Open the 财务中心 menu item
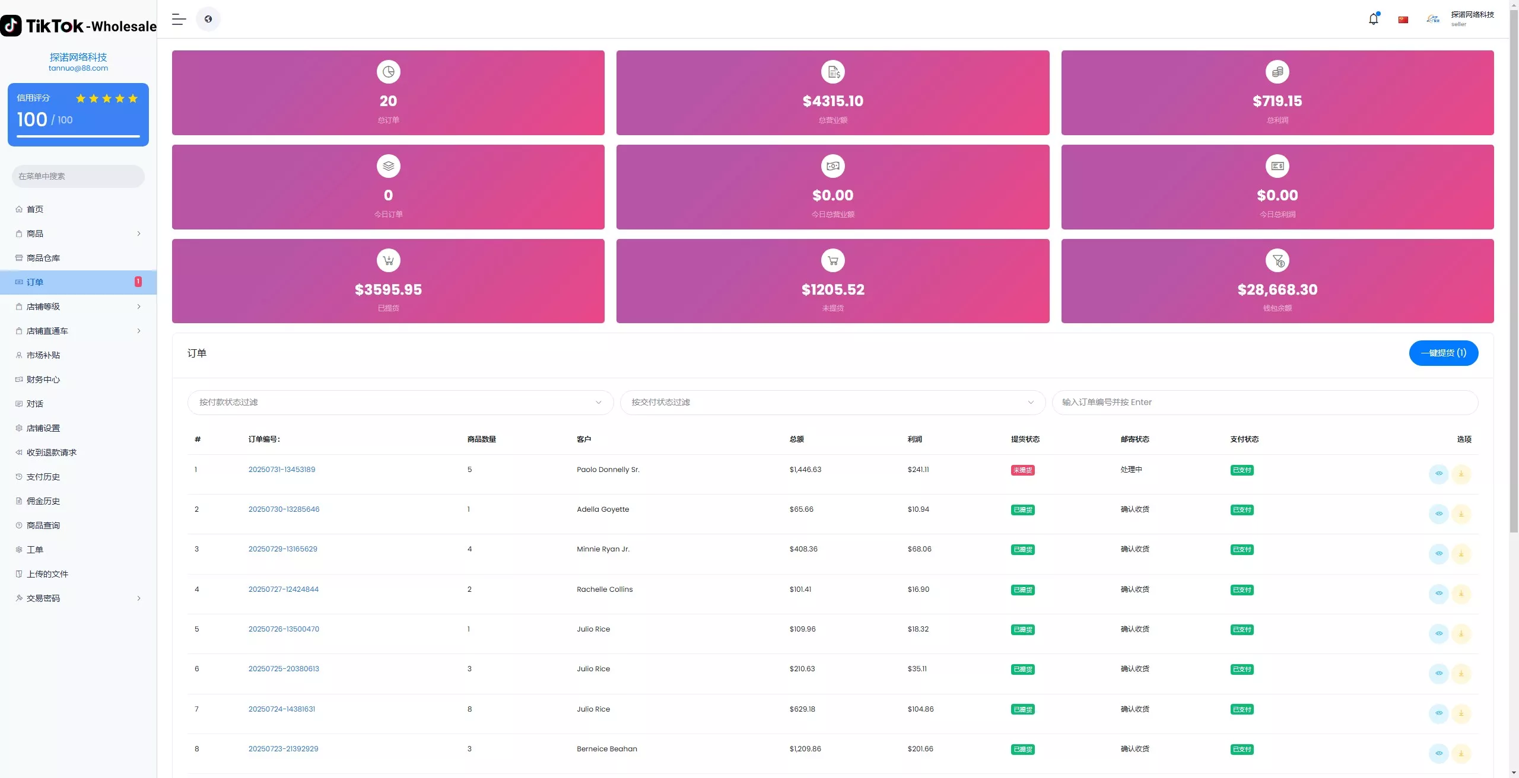 pyautogui.click(x=43, y=380)
